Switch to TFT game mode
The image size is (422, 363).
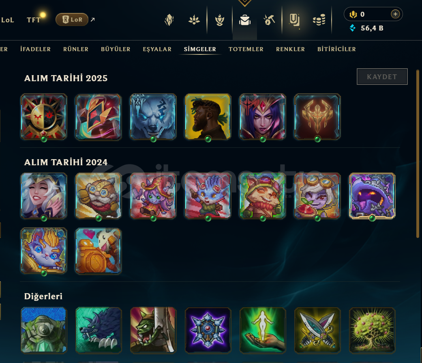pos(34,20)
